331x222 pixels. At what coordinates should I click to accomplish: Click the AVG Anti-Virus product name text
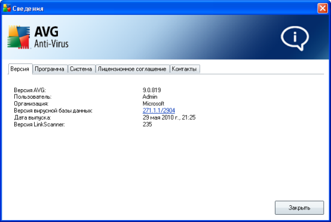click(x=51, y=37)
